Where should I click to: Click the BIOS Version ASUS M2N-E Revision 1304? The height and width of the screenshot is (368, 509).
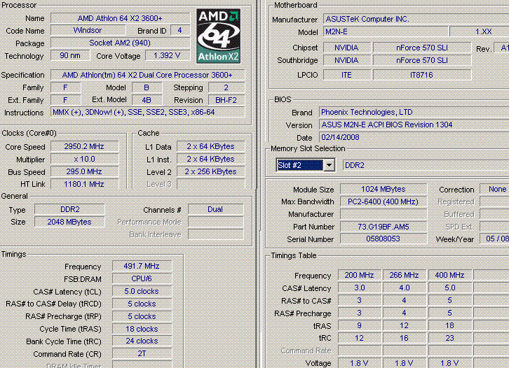(x=414, y=125)
